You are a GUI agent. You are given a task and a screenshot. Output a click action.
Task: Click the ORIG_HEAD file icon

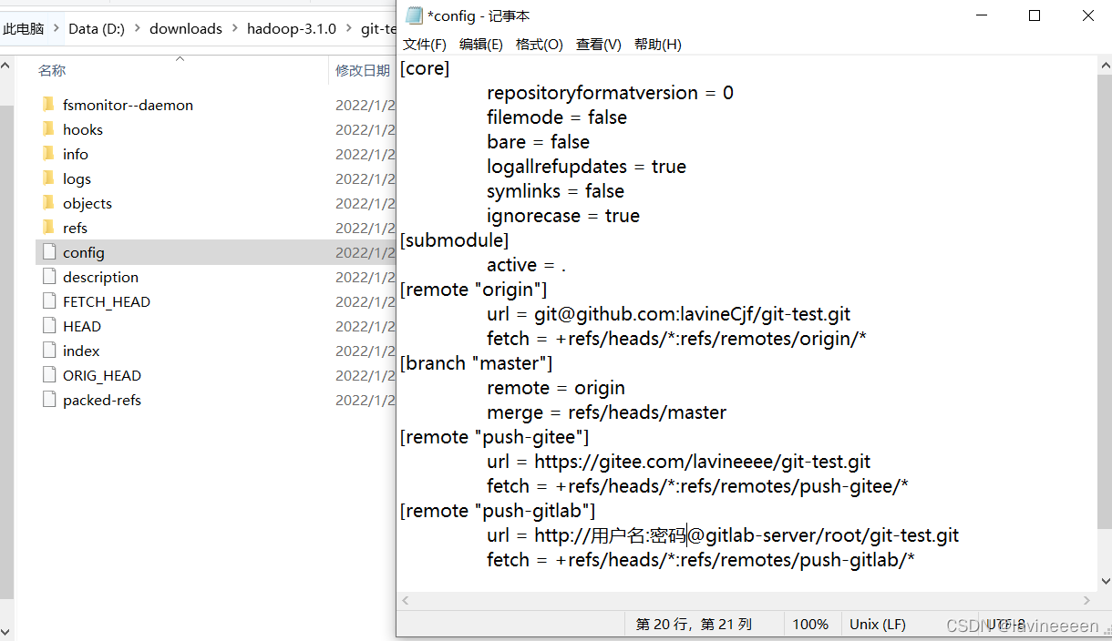[49, 375]
